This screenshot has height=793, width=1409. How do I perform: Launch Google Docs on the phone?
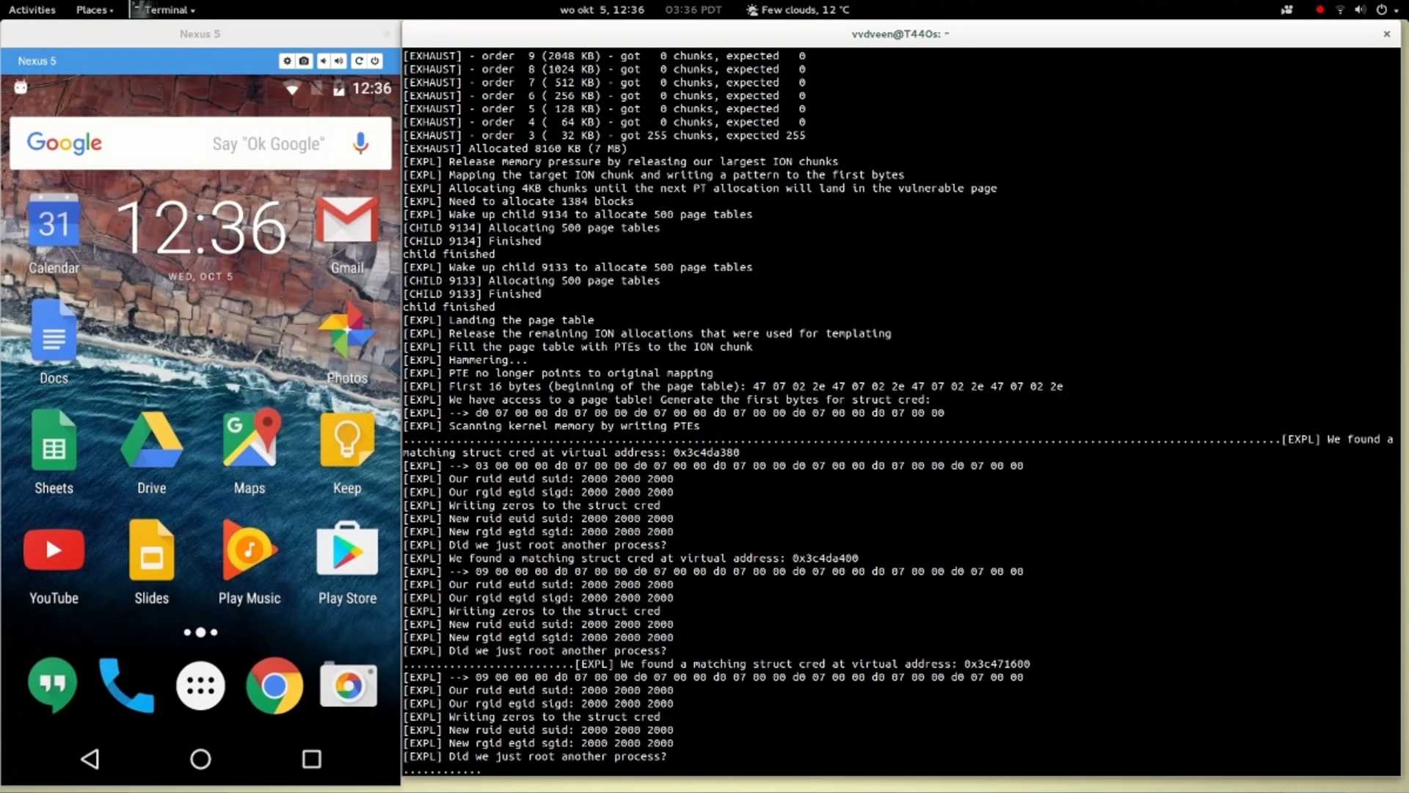pos(54,342)
